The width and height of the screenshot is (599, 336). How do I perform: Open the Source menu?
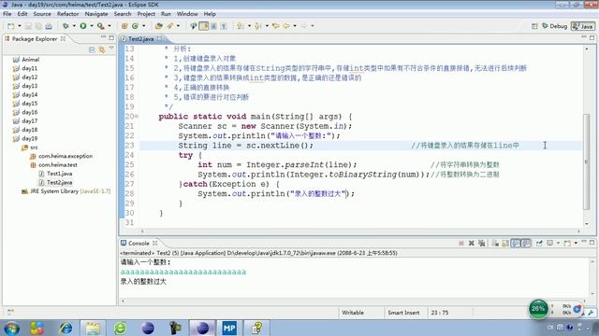click(42, 14)
